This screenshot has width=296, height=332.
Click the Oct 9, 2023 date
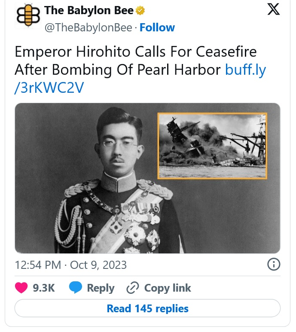coord(98,265)
